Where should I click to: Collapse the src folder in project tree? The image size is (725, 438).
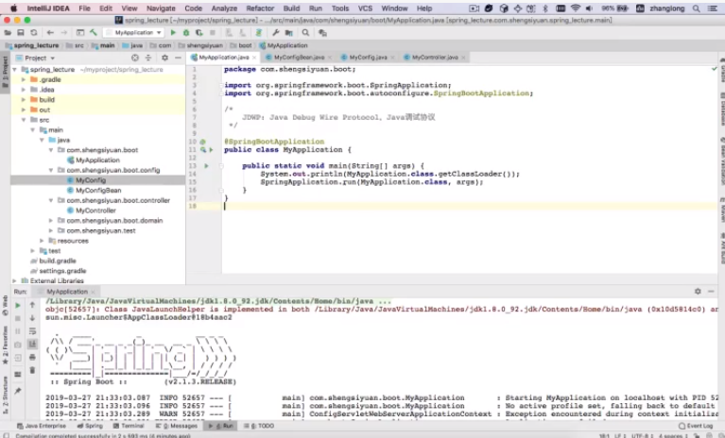click(x=24, y=120)
